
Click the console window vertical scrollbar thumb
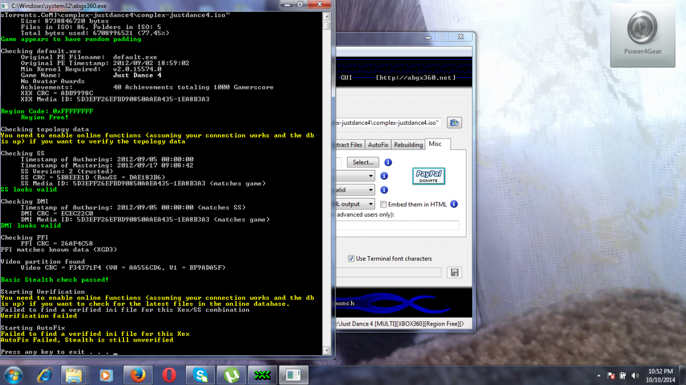coord(327,26)
